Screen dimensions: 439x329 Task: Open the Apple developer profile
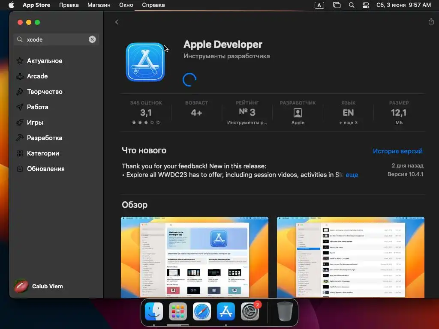coord(298,113)
